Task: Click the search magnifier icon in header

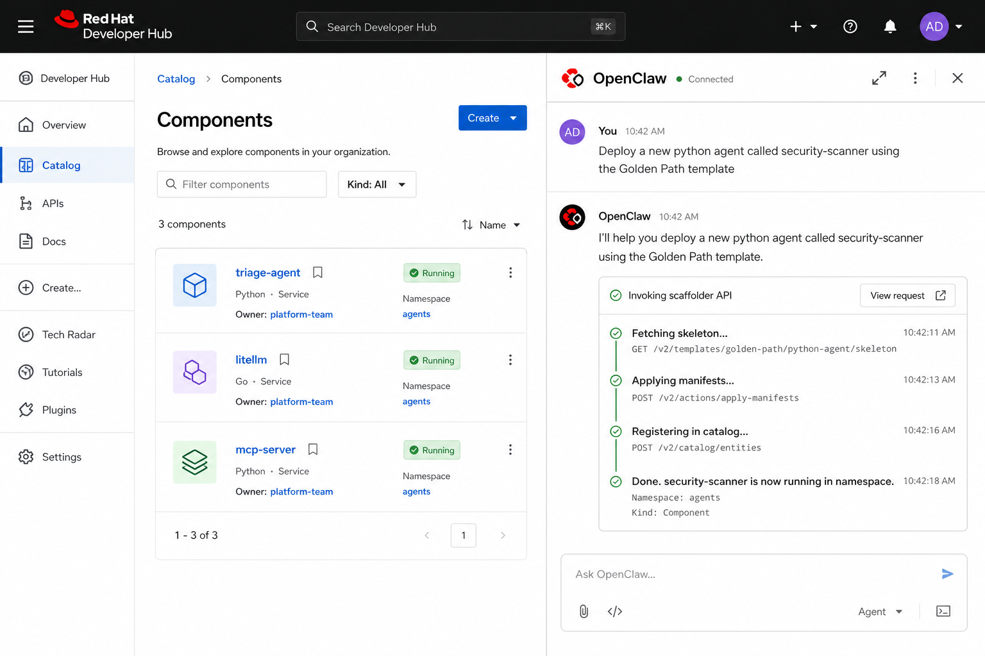Action: click(x=312, y=26)
